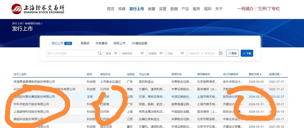This screenshot has width=304, height=128.
Task: Click the 2026-04-03 update date cell
Action: [x=256, y=82]
